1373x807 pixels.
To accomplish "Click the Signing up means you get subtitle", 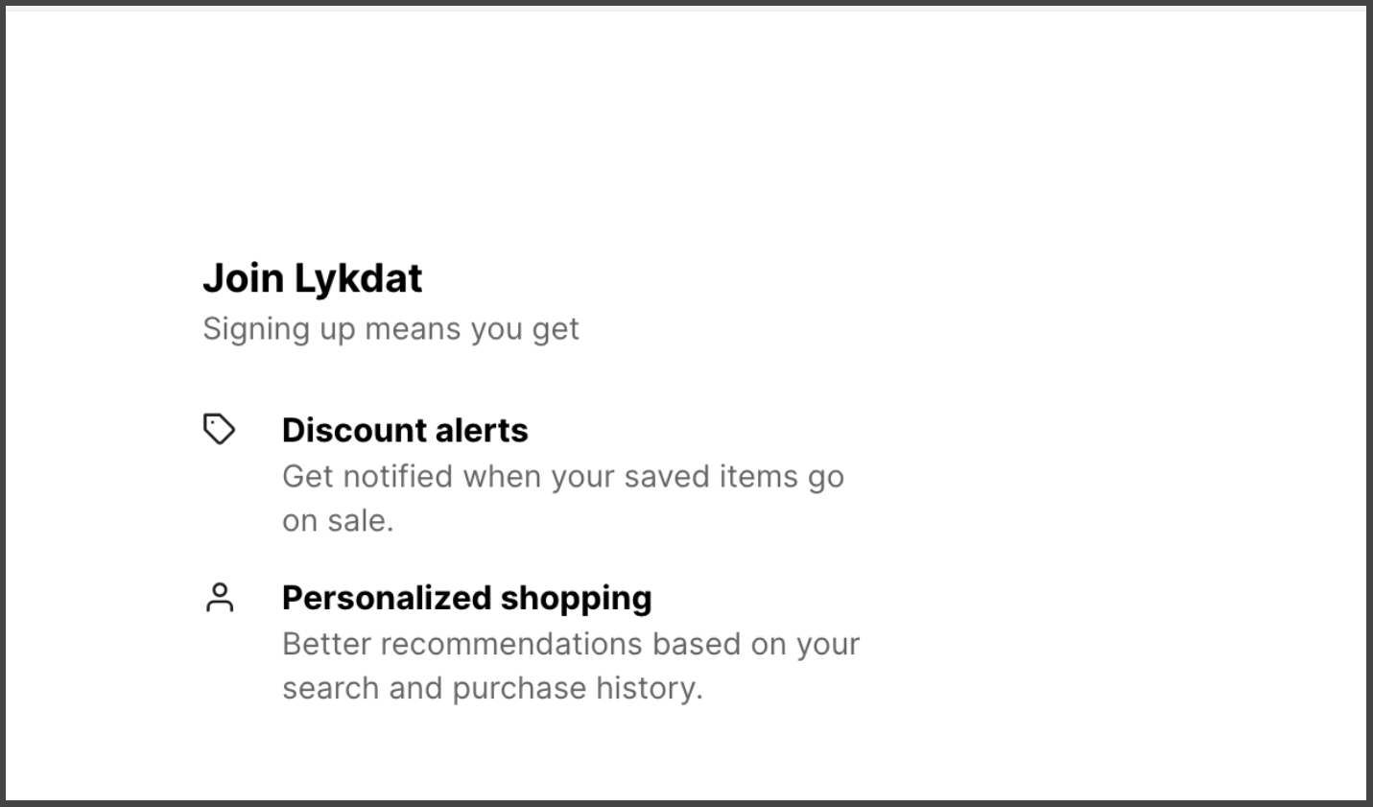I will click(x=391, y=329).
